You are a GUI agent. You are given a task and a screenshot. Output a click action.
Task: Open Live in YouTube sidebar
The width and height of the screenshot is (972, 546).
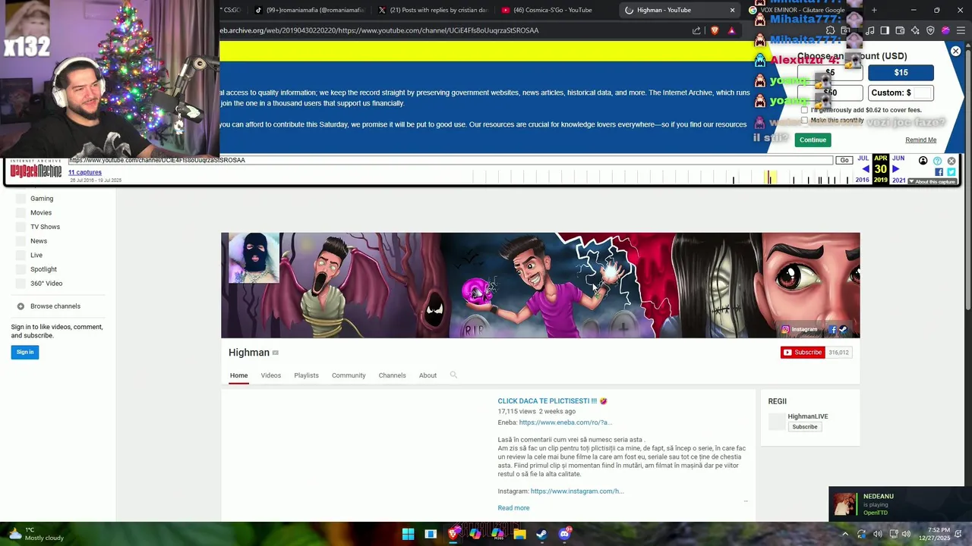[36, 256]
